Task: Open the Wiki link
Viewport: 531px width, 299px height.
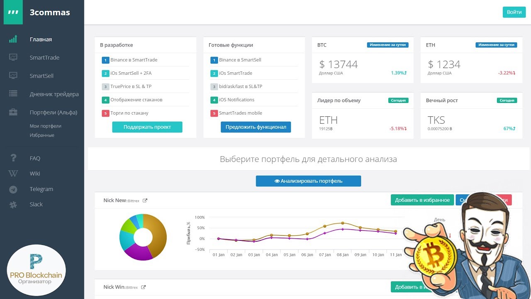Action: (35, 174)
